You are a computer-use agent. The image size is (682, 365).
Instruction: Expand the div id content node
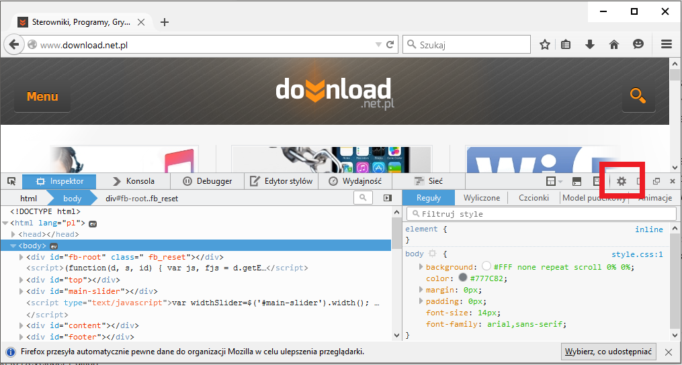(22, 325)
